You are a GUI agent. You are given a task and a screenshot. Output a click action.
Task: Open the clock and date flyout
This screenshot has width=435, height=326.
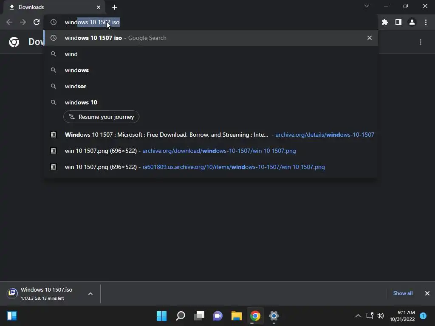pyautogui.click(x=402, y=316)
